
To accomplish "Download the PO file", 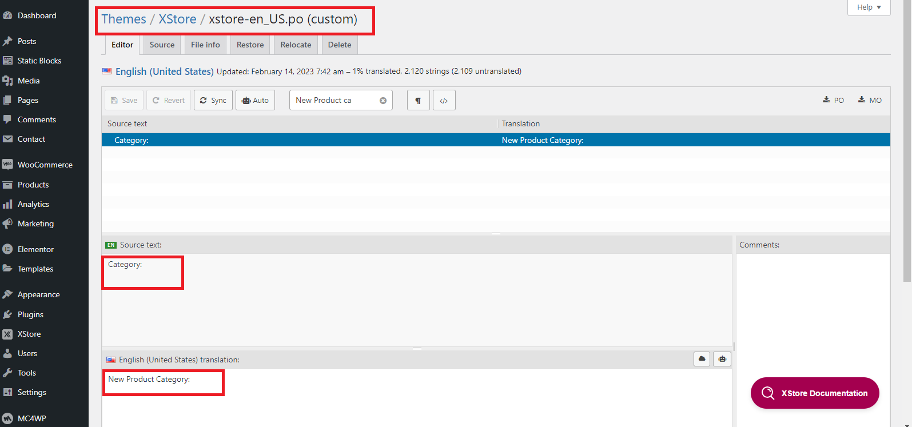I will tap(834, 100).
